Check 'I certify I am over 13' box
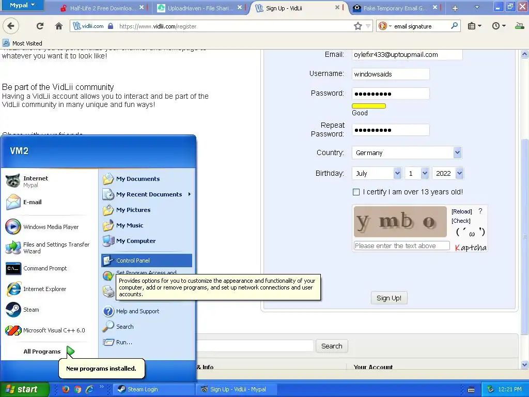Viewport: 529px width, 397px height. point(356,192)
